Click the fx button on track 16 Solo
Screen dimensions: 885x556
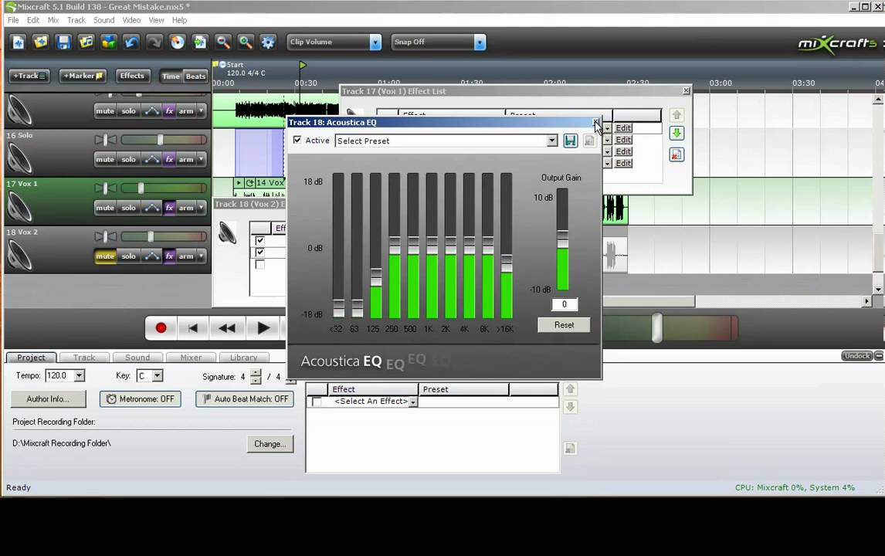(x=169, y=160)
